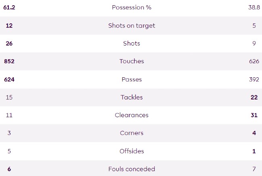Click the Offsides row label
The width and height of the screenshot is (262, 176).
pyautogui.click(x=131, y=151)
